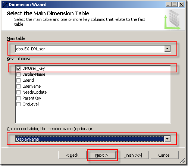The width and height of the screenshot is (188, 166).
Task: Click the dimension cube graphic in header
Action: [x=172, y=20]
